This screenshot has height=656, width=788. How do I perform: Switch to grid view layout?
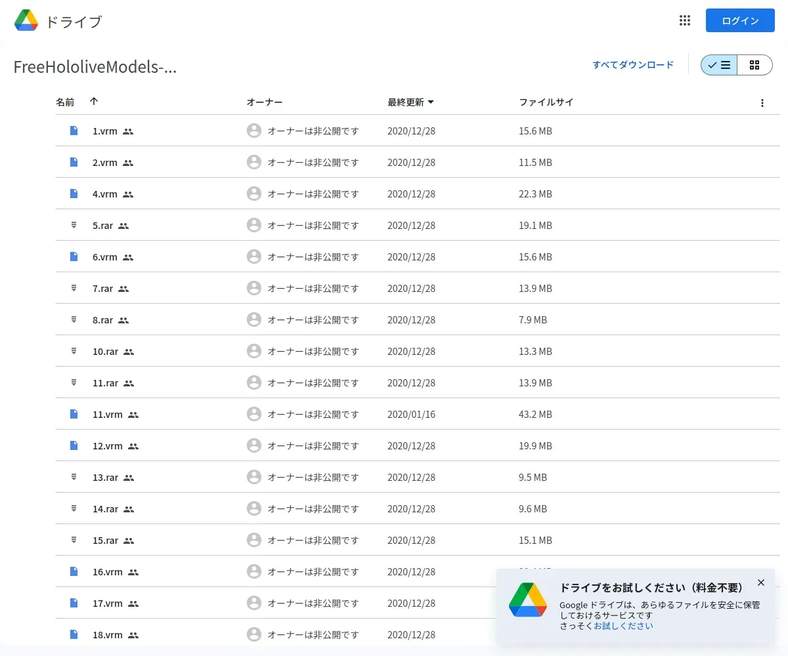[755, 65]
